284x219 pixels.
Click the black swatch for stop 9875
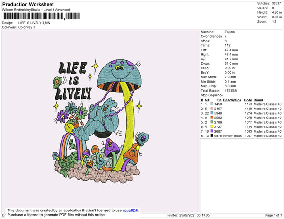[x=212, y=136]
